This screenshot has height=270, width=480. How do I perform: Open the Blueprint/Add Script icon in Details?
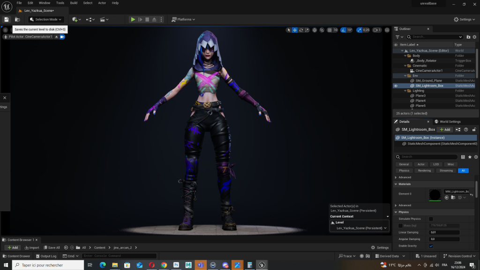458,129
